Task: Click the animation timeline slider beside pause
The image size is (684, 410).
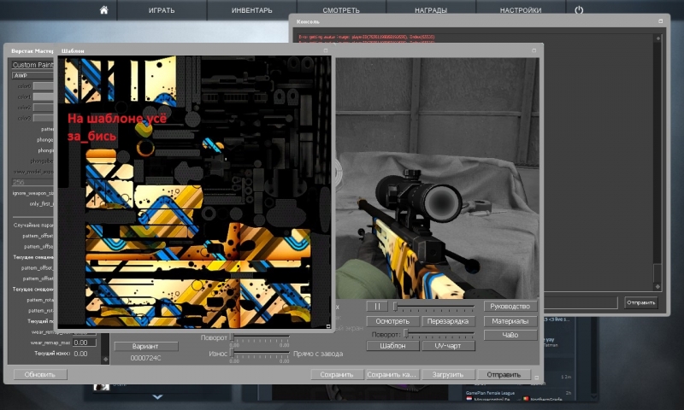Action: (434, 307)
